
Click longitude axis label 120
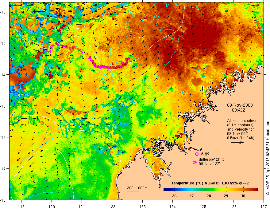click(x=52, y=207)
